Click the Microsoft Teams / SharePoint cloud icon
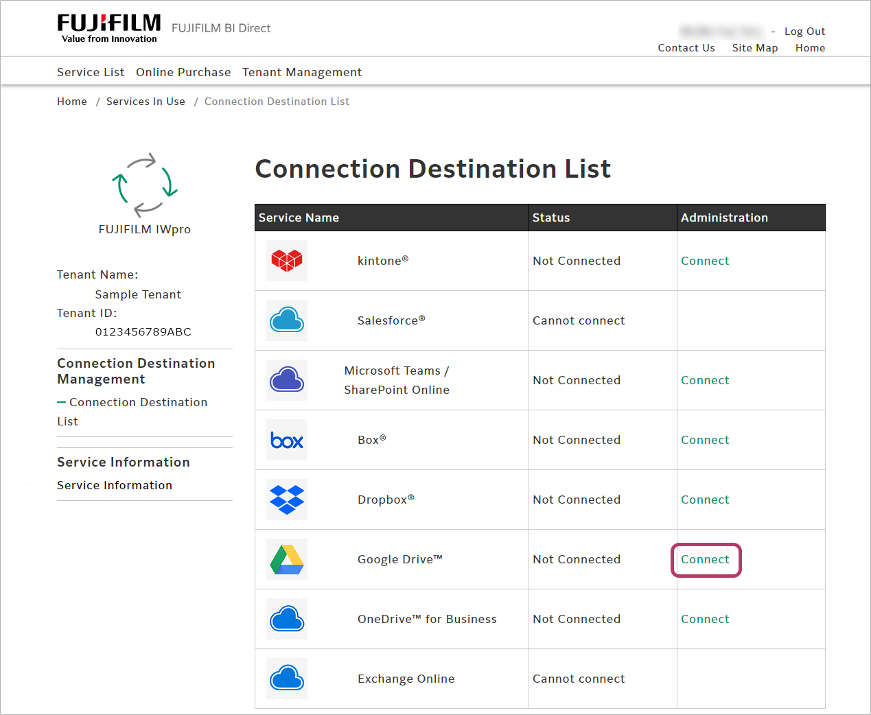This screenshot has width=871, height=715. (x=287, y=380)
